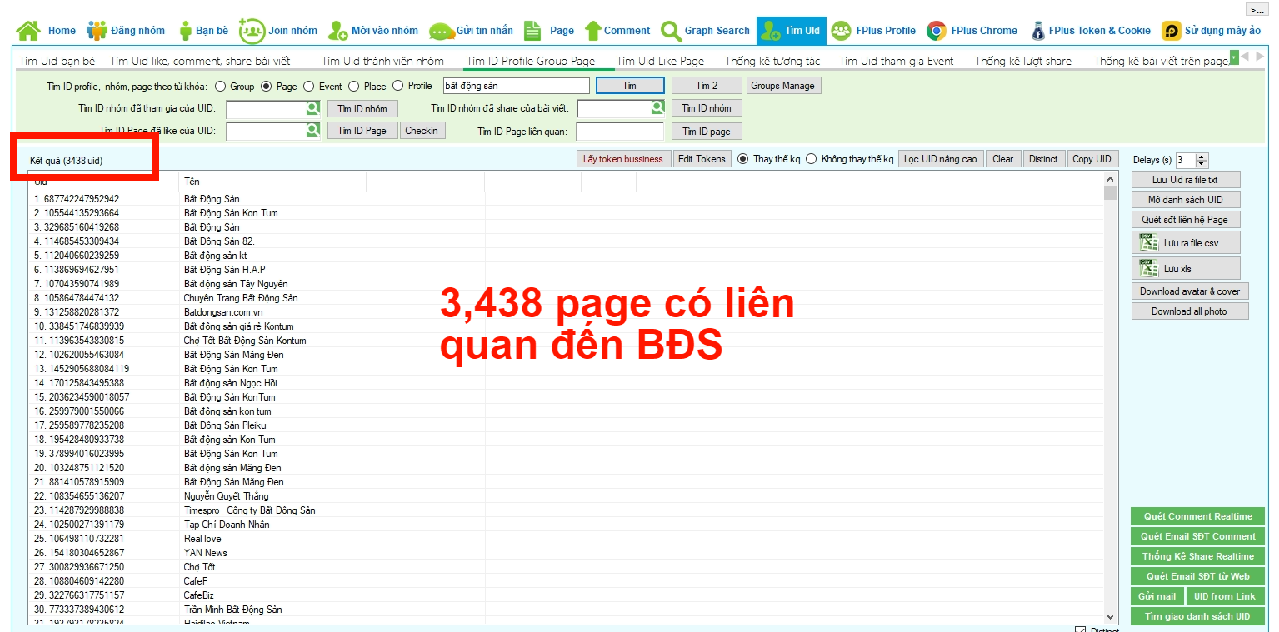Click the results list scrollbar up arrow
This screenshot has height=632, width=1279.
1110,178
